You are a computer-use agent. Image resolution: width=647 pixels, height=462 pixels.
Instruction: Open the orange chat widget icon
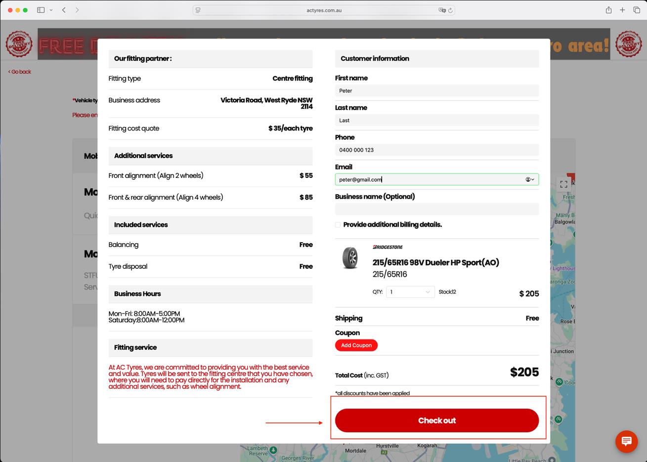click(x=626, y=441)
